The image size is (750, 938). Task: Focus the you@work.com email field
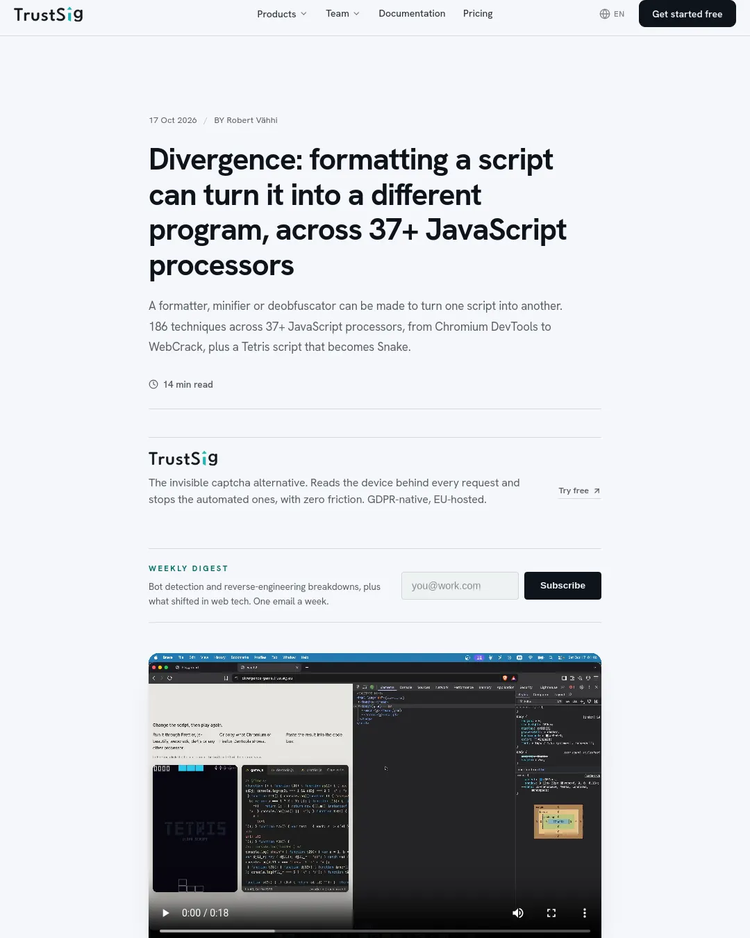pyautogui.click(x=460, y=586)
